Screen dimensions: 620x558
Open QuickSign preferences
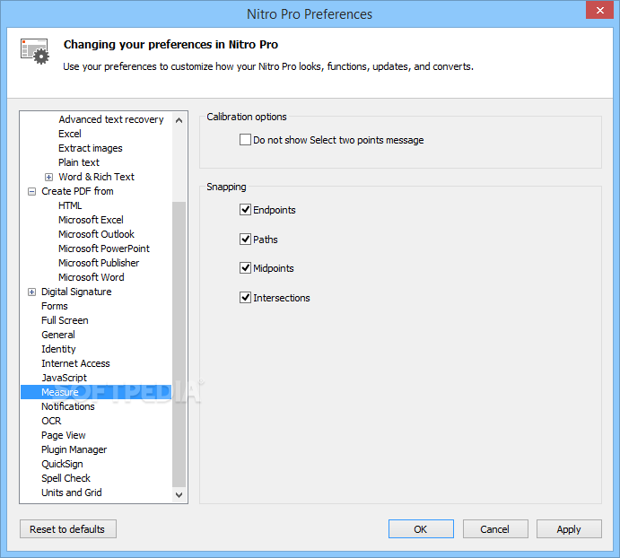coord(62,465)
